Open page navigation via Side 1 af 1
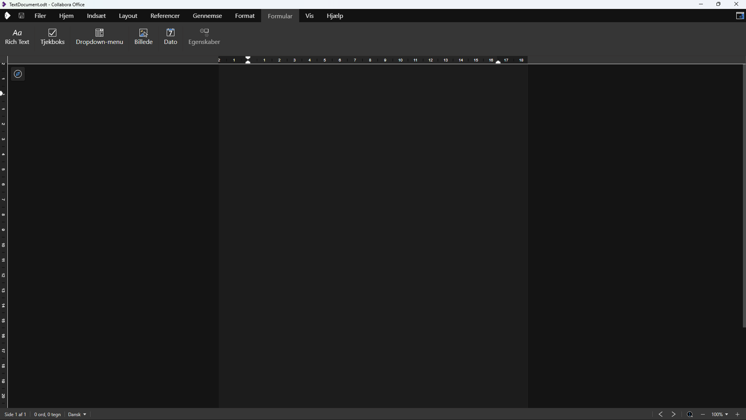The image size is (746, 420). 15,414
